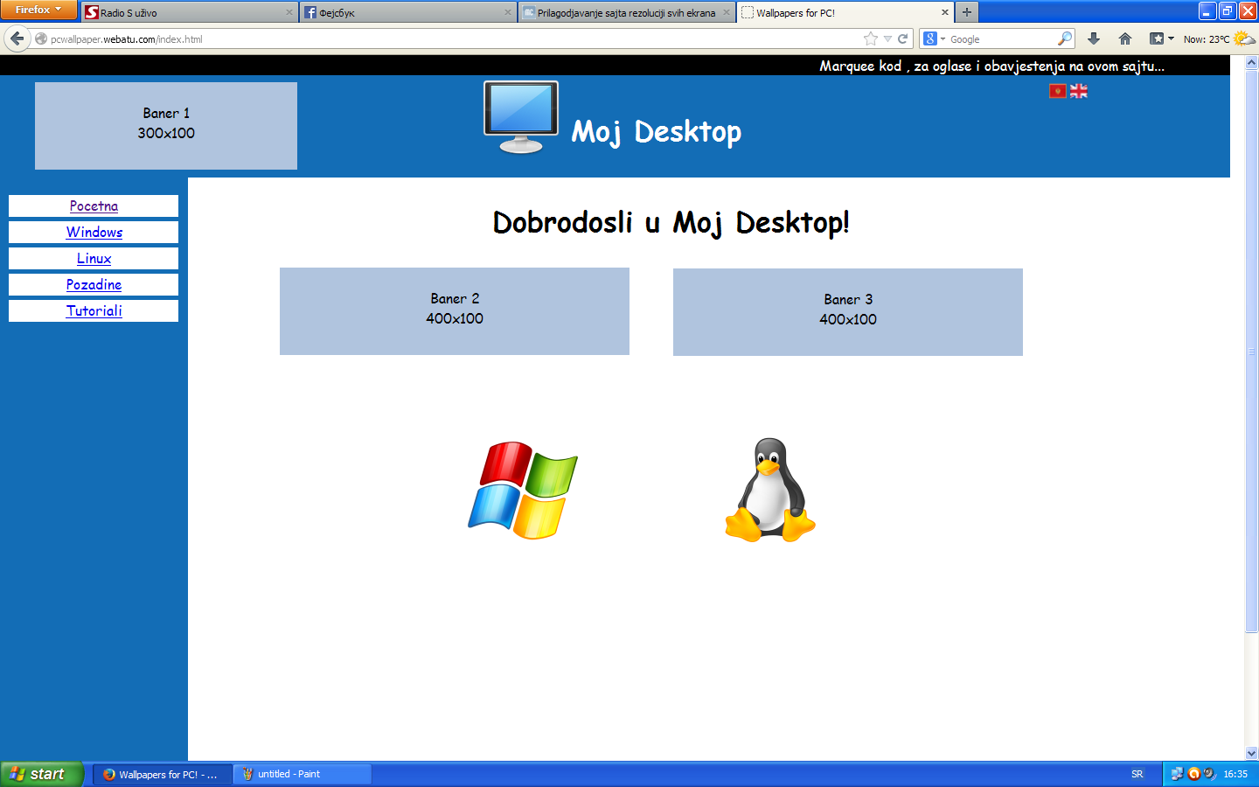Go back using the browser back arrow

17,38
